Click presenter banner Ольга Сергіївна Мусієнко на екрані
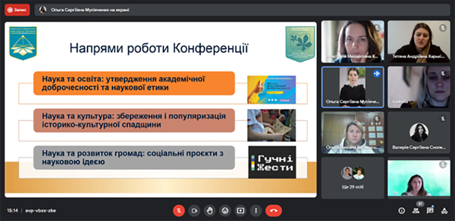Viewport: 455px width, 221px height. (242, 10)
